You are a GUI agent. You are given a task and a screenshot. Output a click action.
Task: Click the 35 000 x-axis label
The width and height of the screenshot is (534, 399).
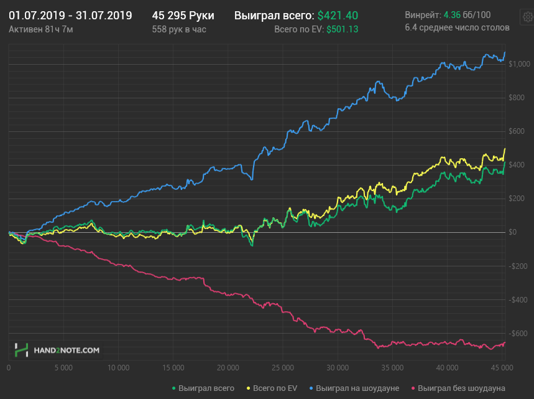[392, 368]
